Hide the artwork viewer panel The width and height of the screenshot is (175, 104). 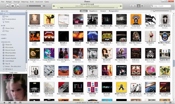[x=20, y=103]
